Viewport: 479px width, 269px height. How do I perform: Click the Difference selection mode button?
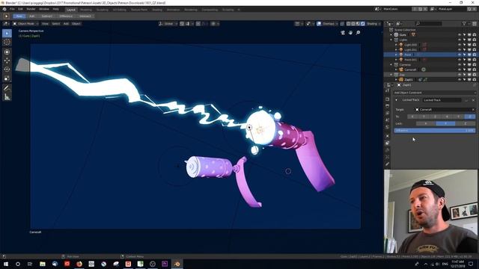click(x=66, y=16)
